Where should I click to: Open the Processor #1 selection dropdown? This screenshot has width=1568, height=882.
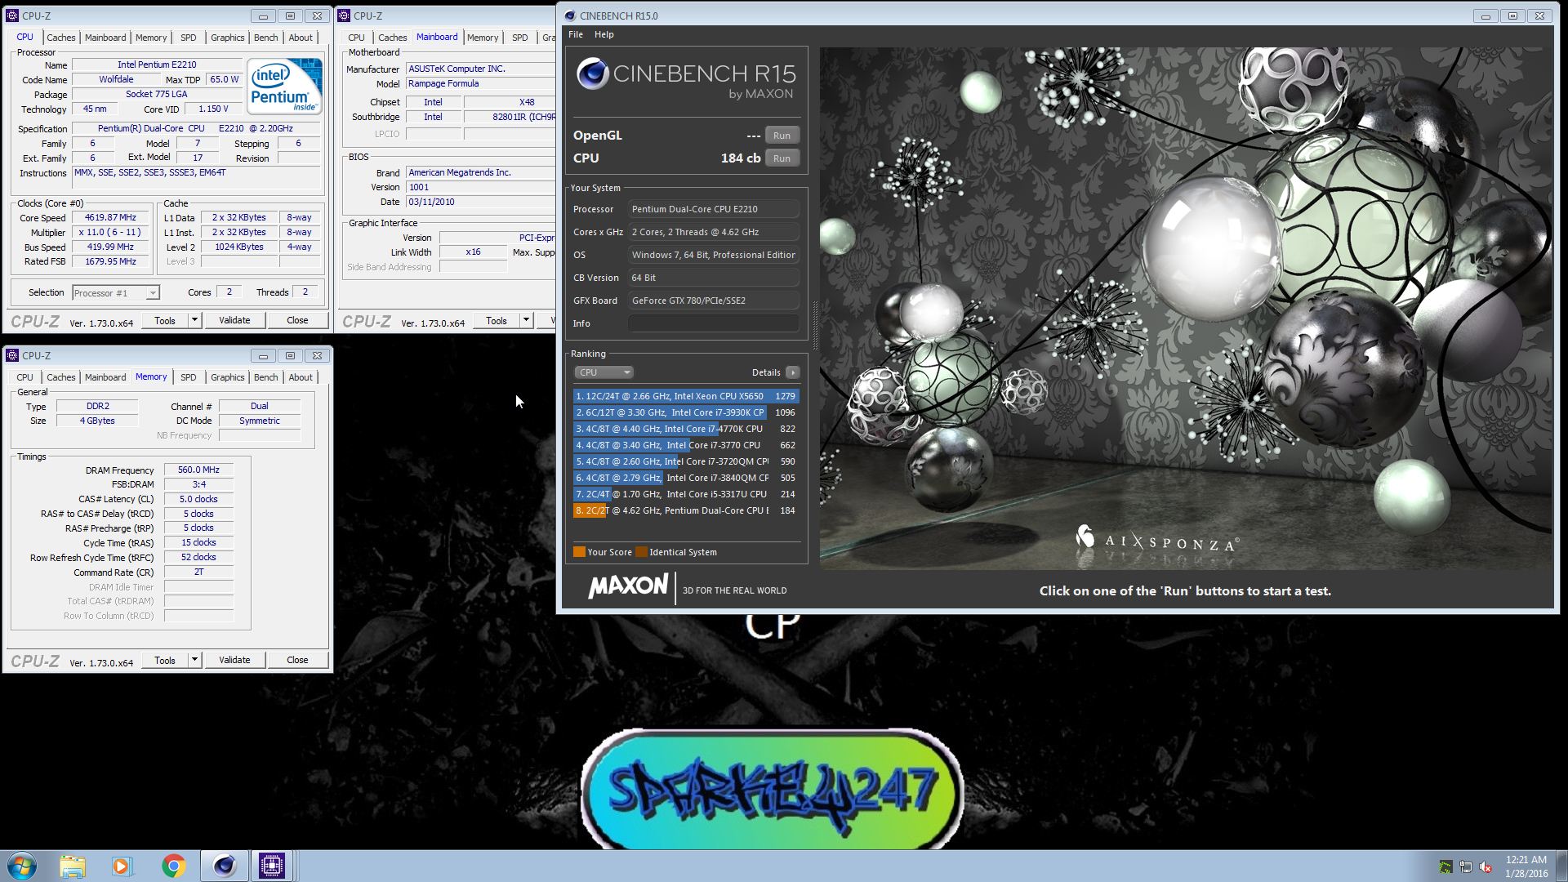pyautogui.click(x=115, y=292)
